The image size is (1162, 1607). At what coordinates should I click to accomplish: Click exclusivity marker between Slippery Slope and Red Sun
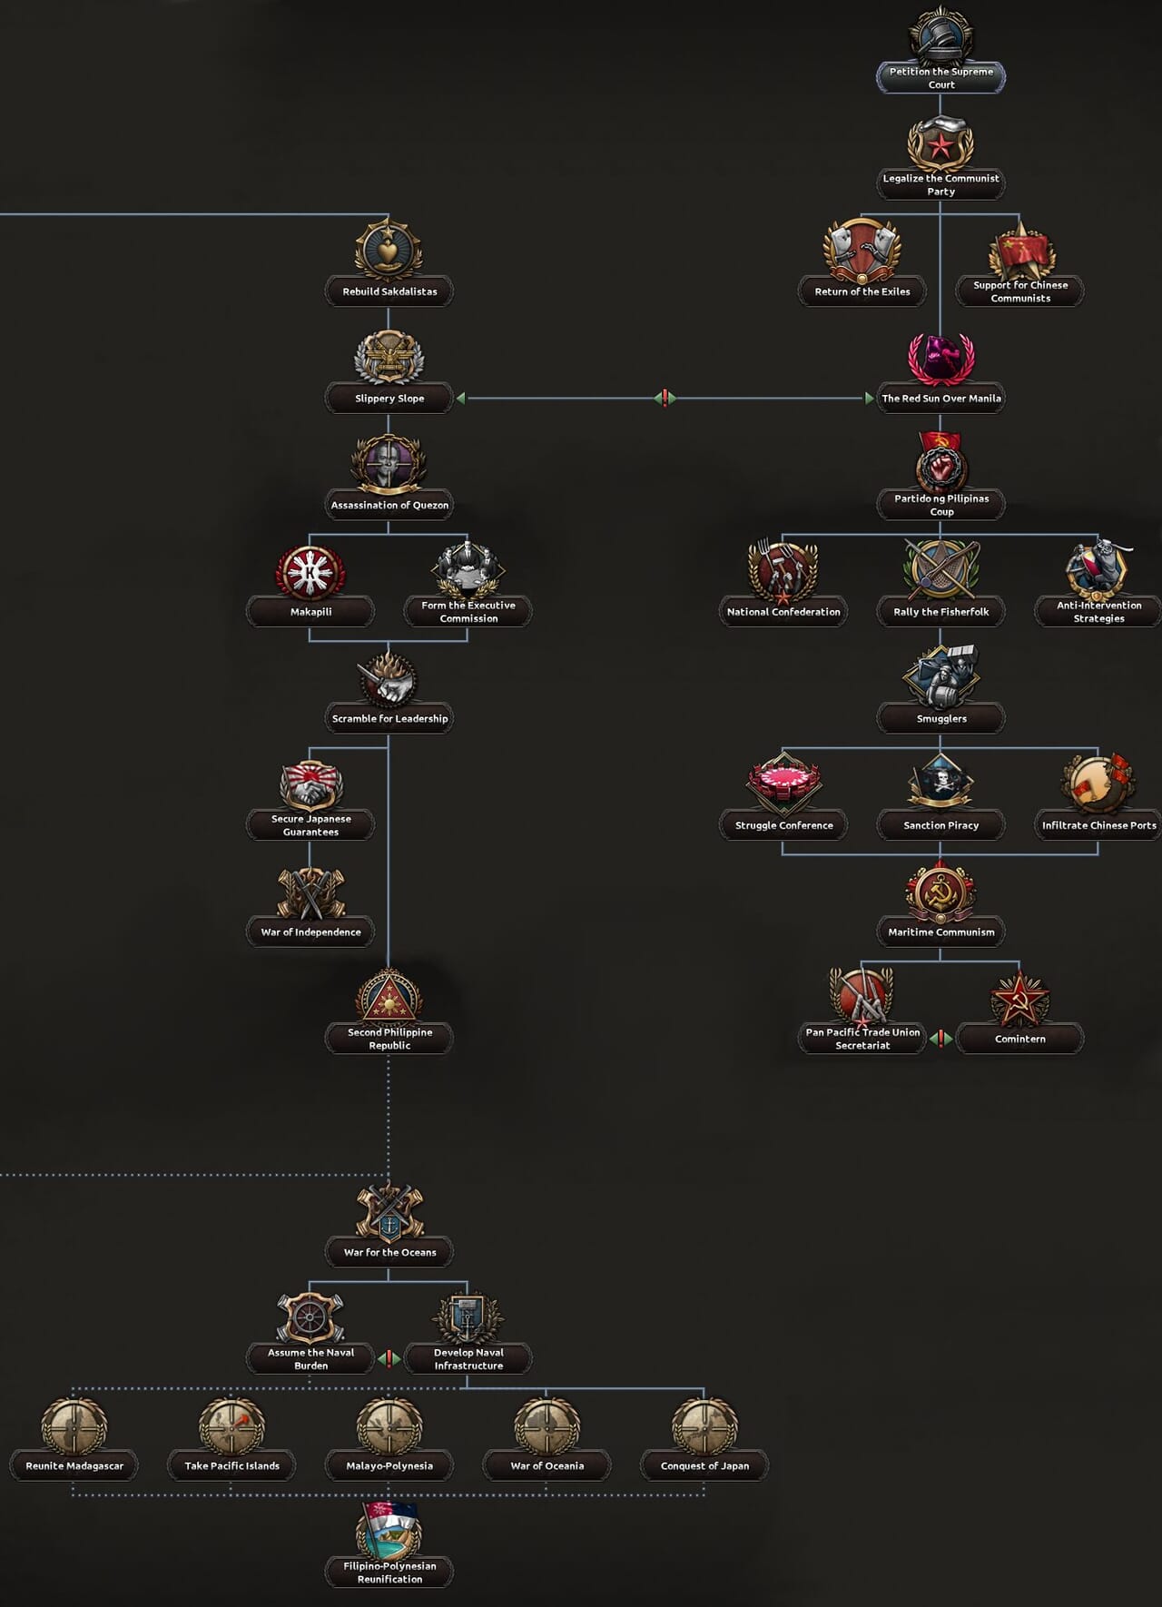point(665,398)
